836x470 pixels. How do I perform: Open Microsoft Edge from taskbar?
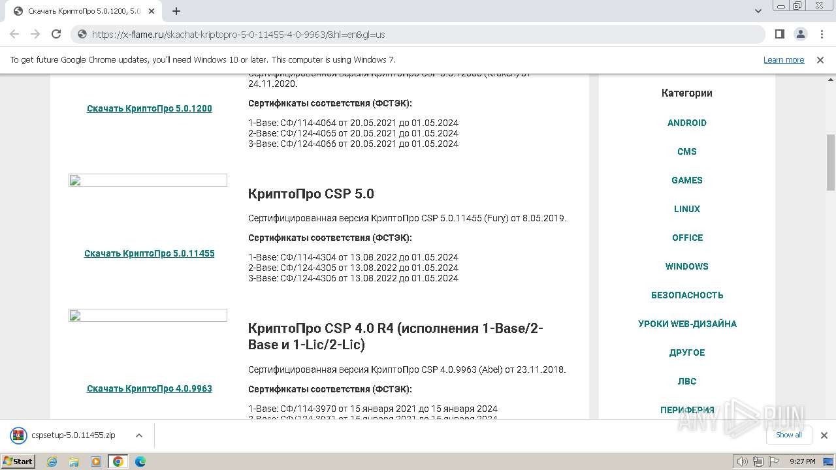tap(140, 462)
